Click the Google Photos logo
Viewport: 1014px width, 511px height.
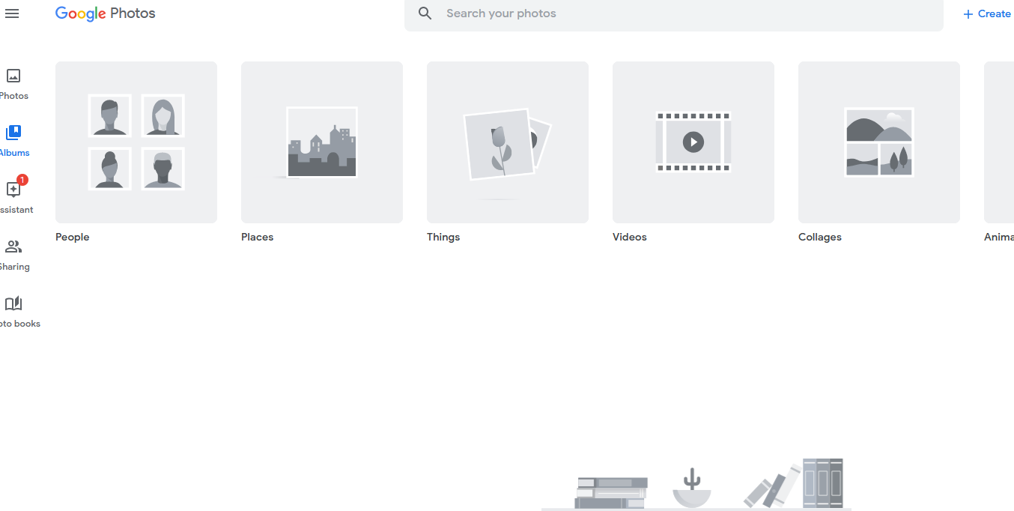tap(106, 13)
